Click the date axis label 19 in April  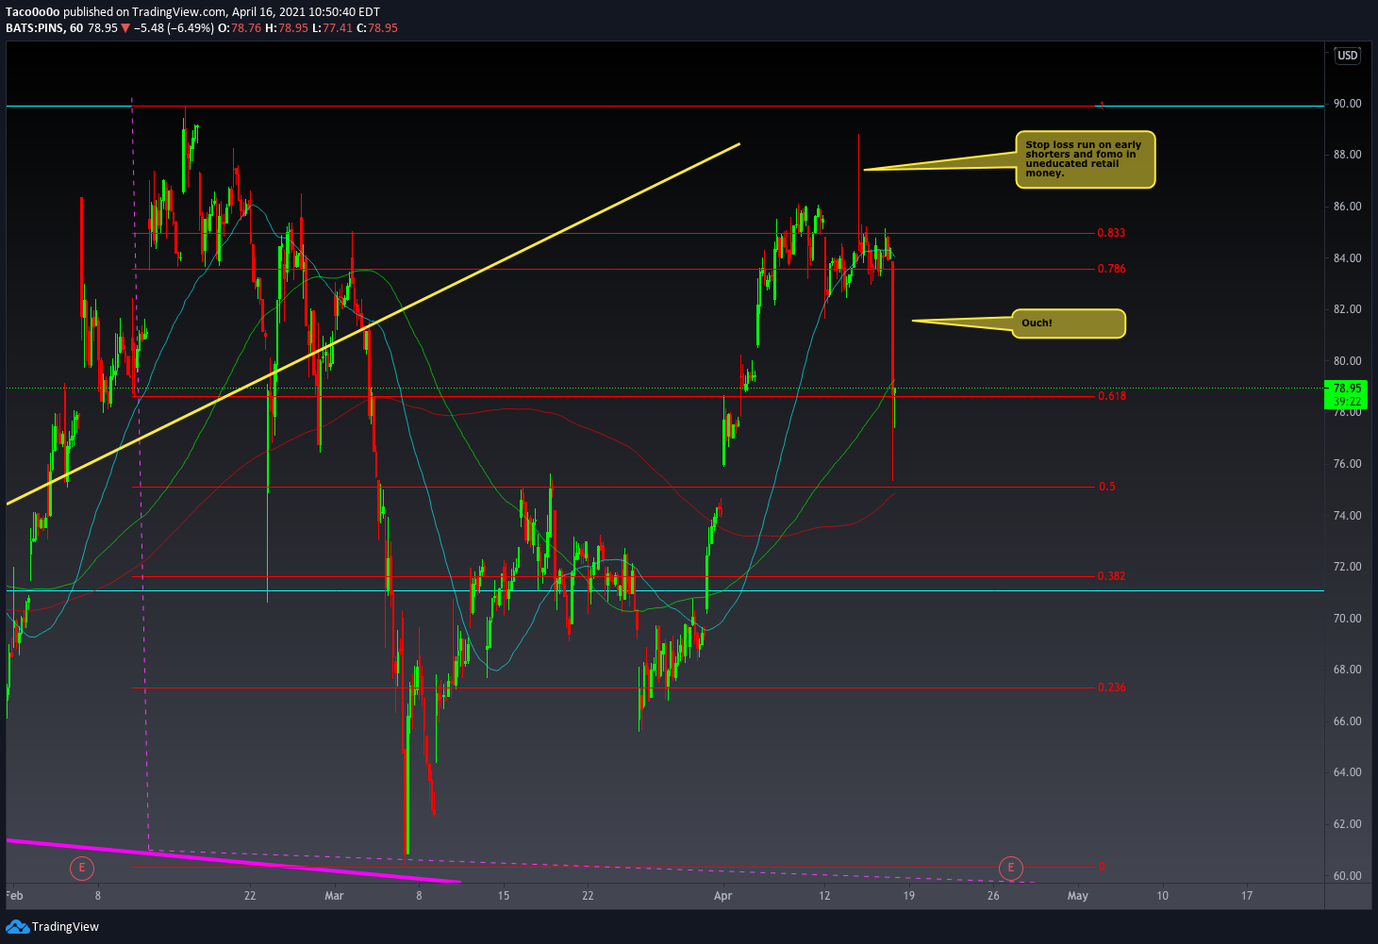908,896
